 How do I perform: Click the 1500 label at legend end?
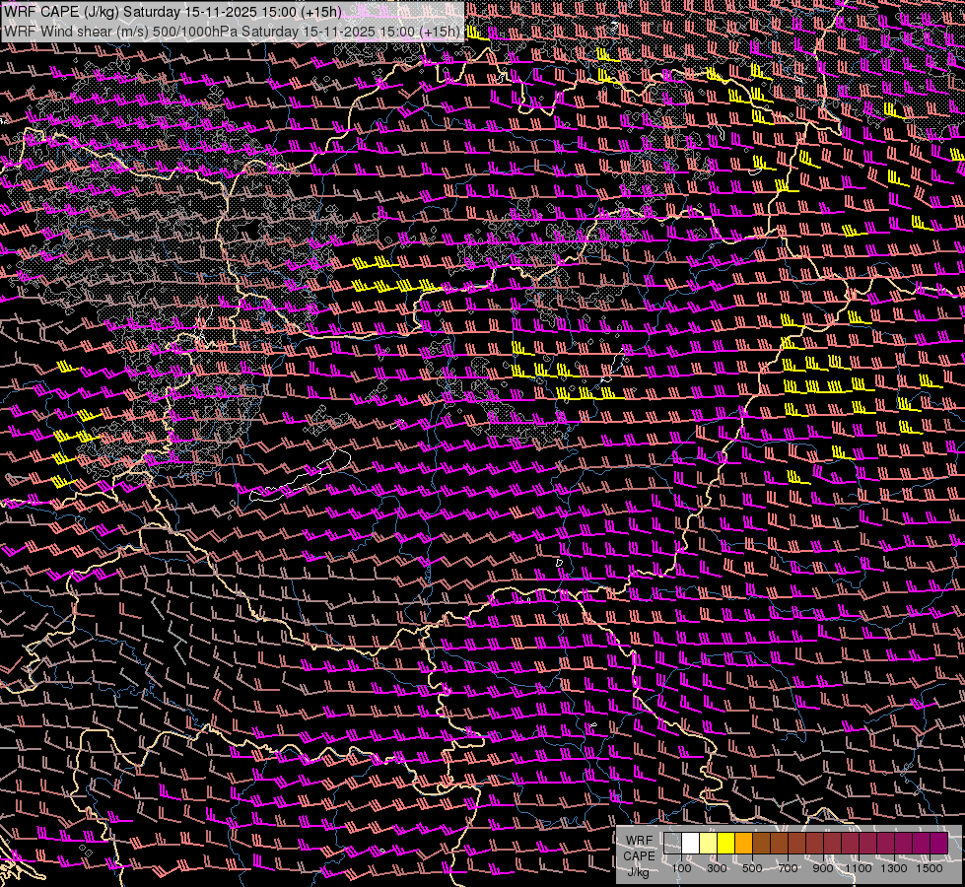[x=930, y=868]
